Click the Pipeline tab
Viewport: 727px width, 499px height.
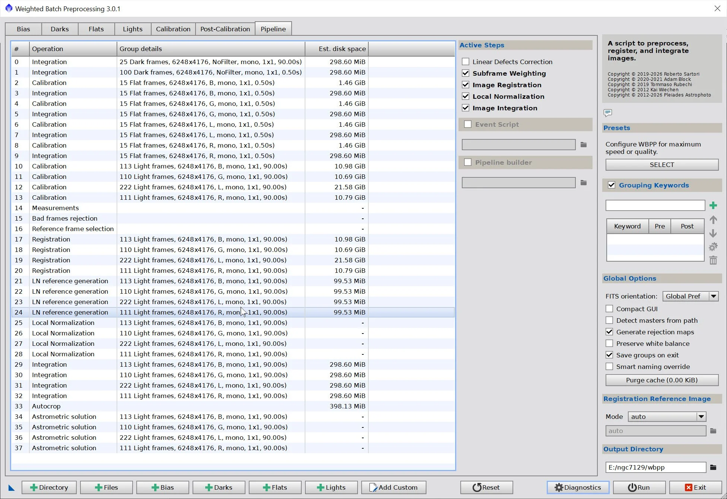[x=273, y=29]
